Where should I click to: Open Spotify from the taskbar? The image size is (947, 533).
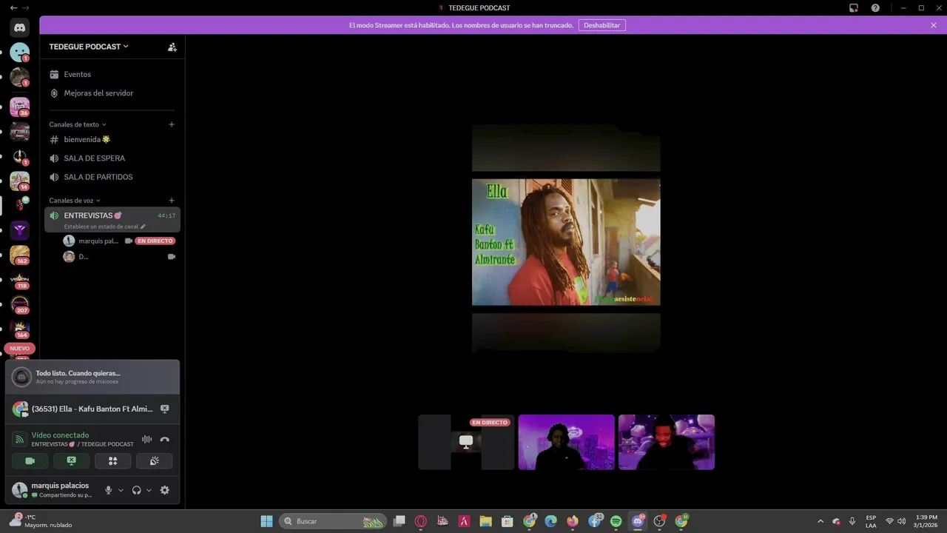coord(616,521)
